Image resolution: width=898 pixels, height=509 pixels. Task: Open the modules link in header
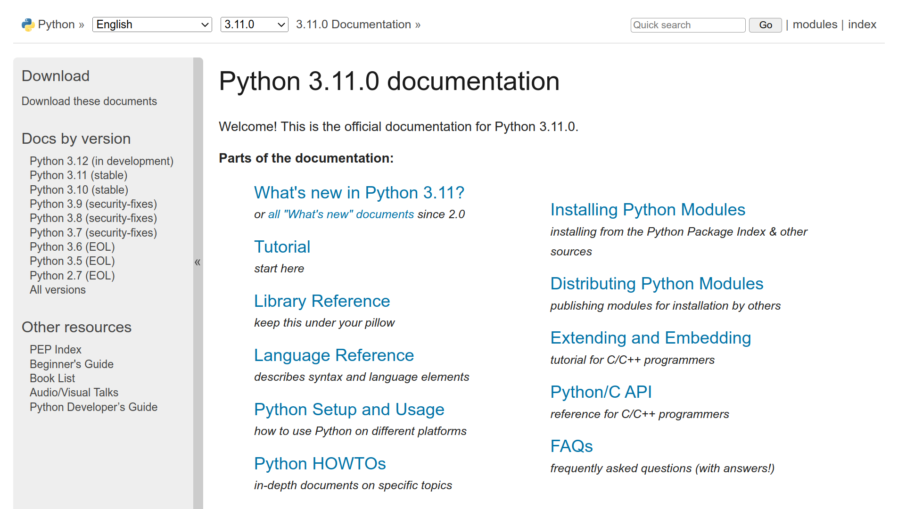[815, 25]
